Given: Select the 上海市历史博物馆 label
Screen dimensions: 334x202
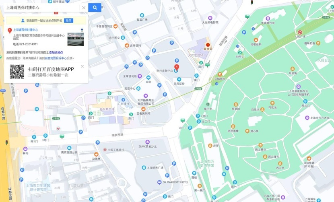Looking at the screenshot, I should pyautogui.click(x=207, y=163).
